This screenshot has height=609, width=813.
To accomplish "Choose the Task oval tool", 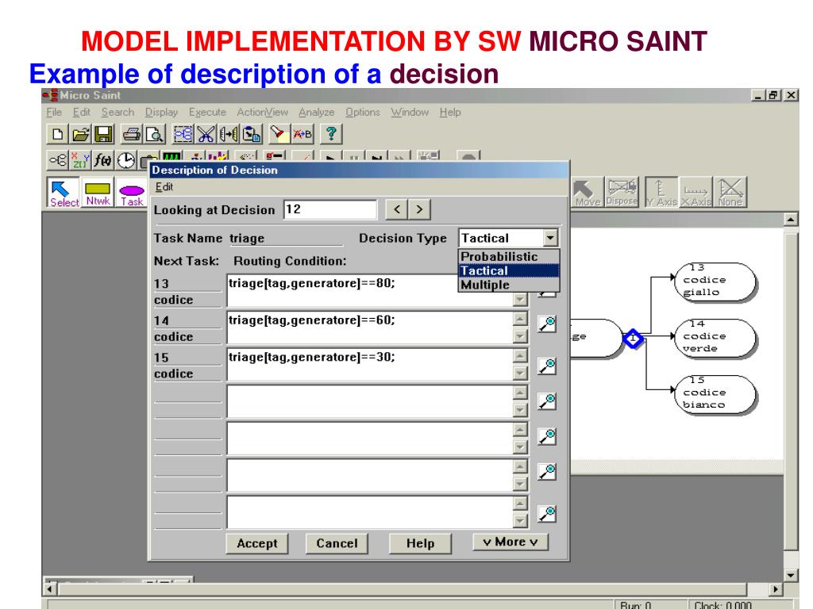I will coord(132,193).
